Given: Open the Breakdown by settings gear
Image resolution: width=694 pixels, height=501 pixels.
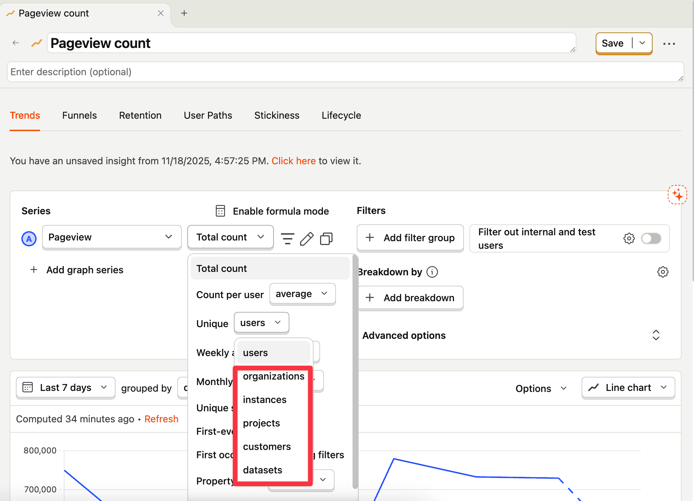Looking at the screenshot, I should coord(663,272).
